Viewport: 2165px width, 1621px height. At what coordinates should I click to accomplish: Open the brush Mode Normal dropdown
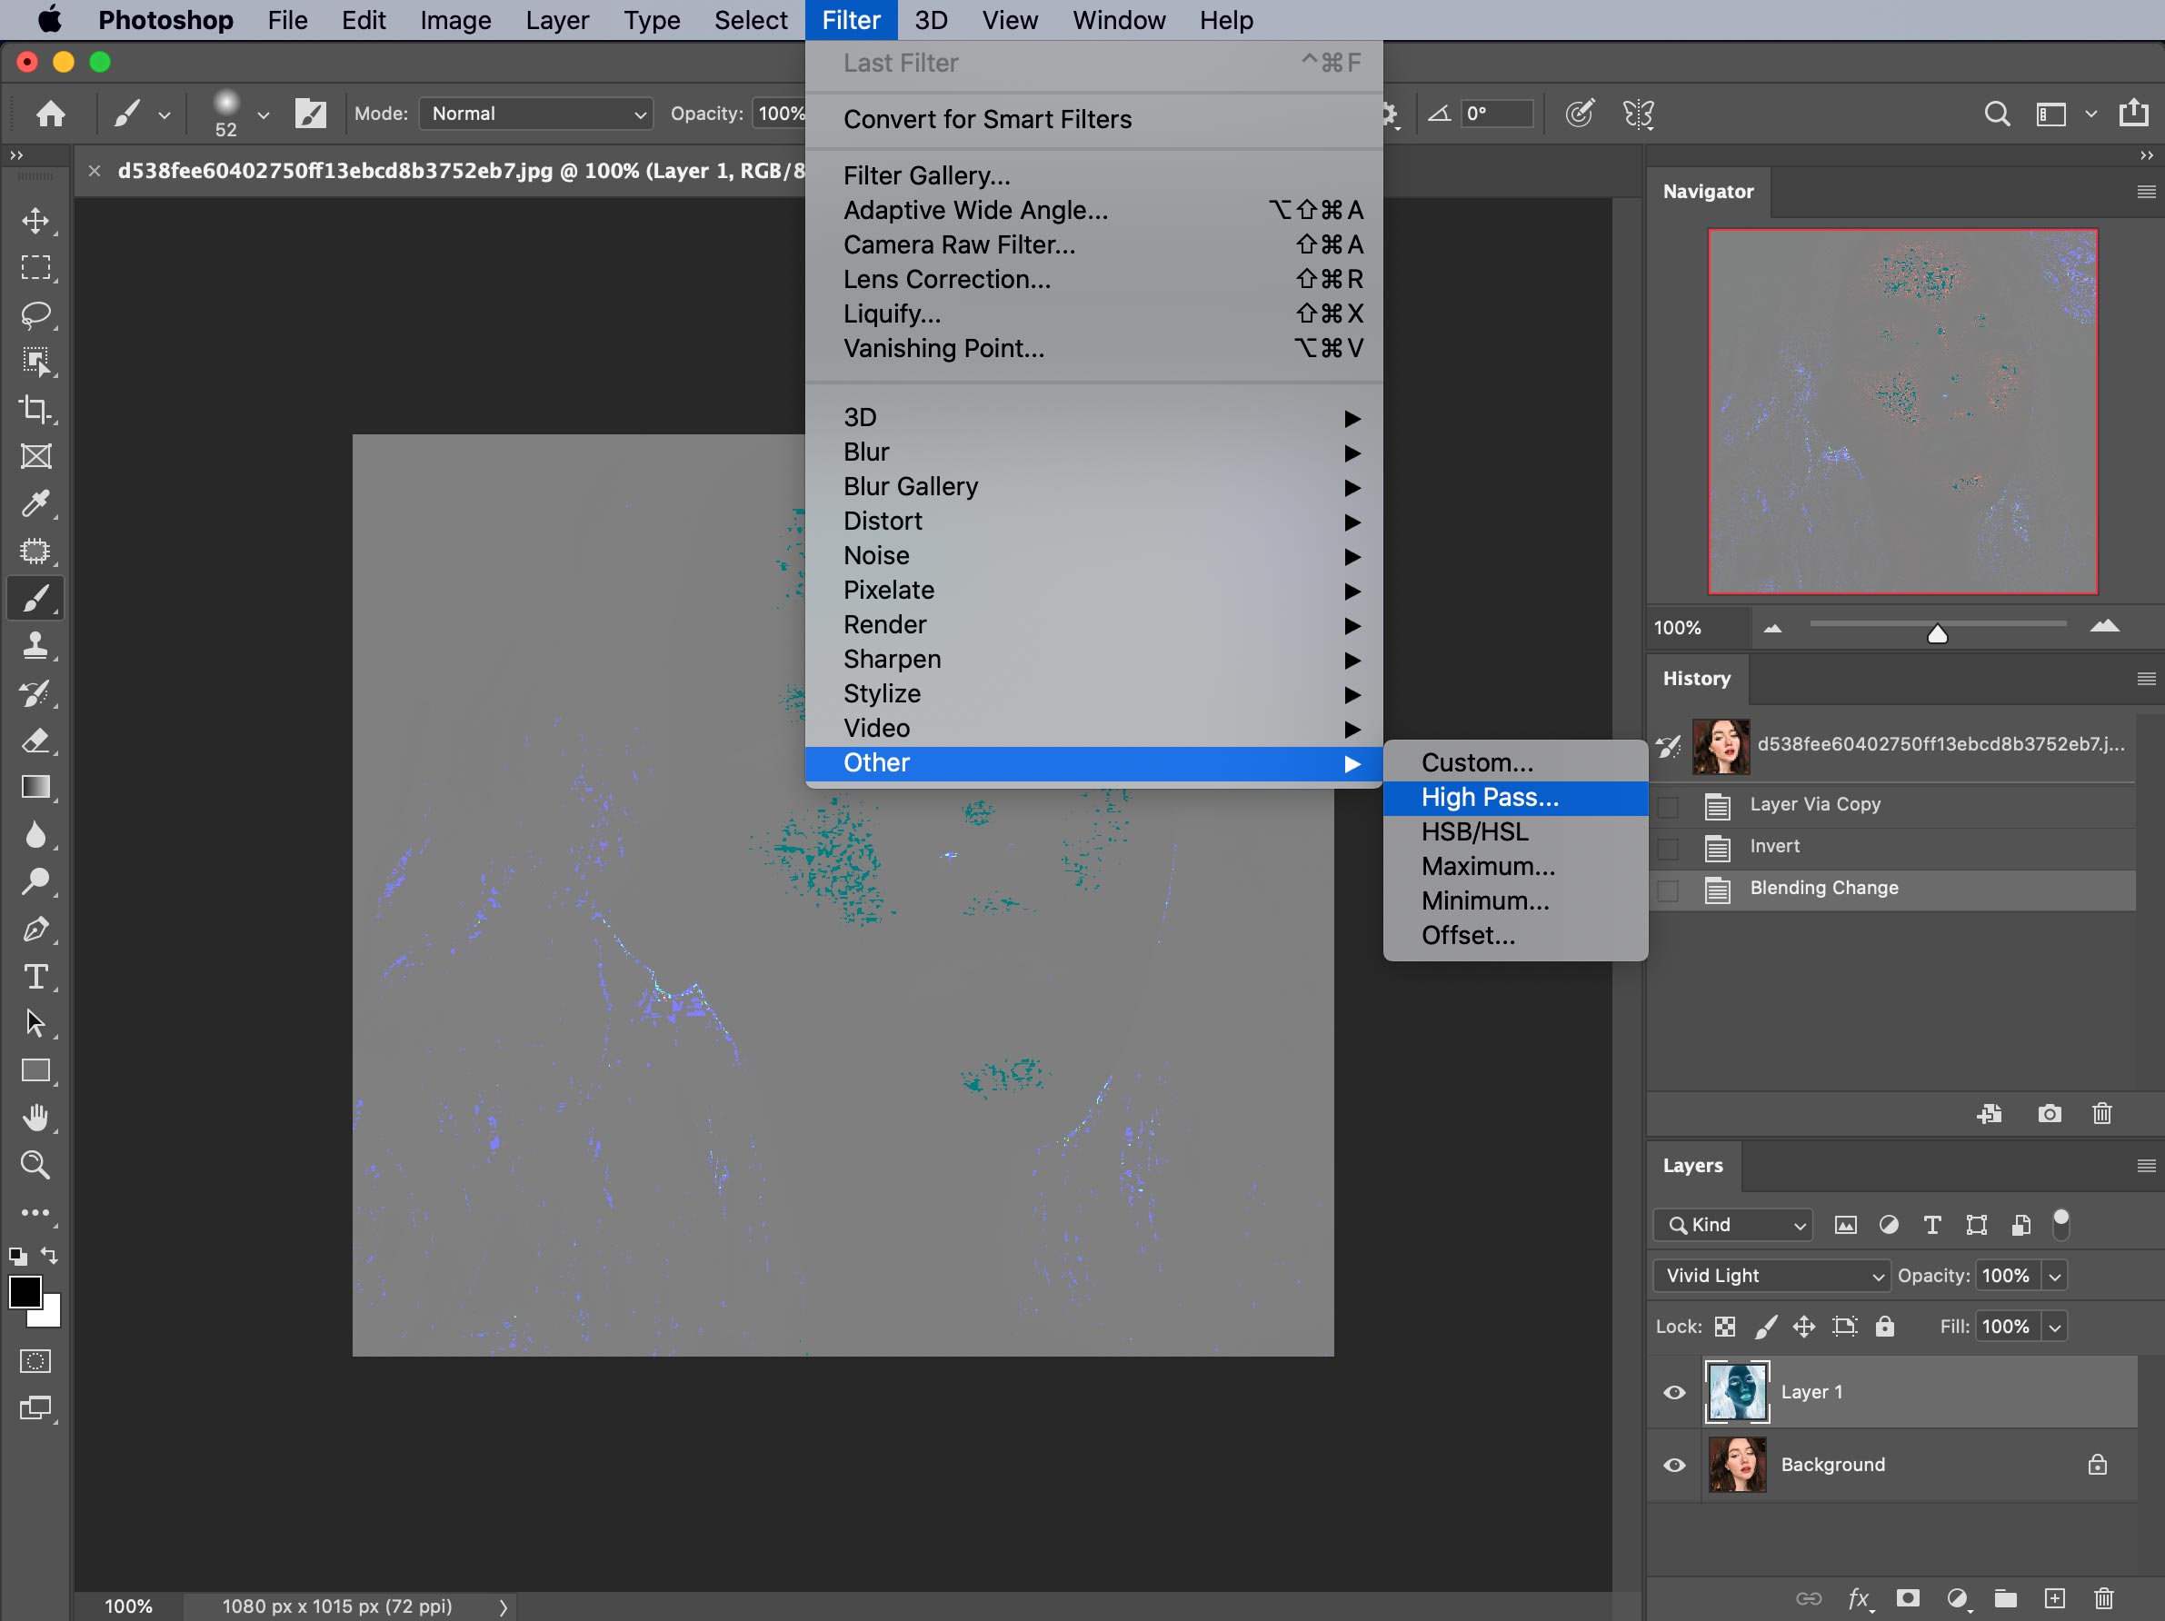[x=536, y=114]
